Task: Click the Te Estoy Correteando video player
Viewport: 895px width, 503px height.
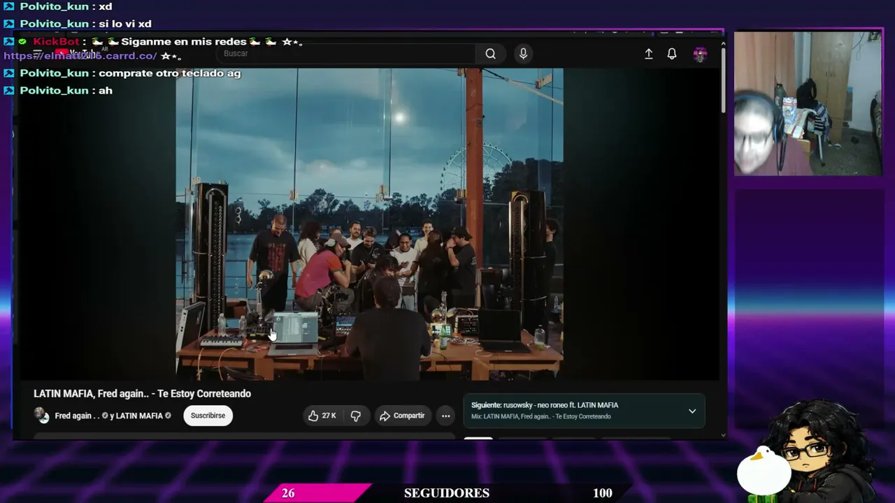Action: 369,224
